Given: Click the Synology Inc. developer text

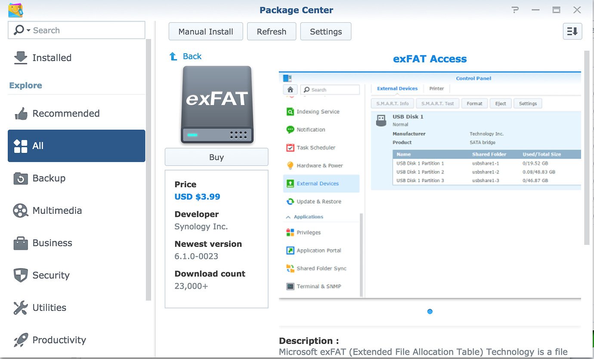Looking at the screenshot, I should pyautogui.click(x=201, y=226).
